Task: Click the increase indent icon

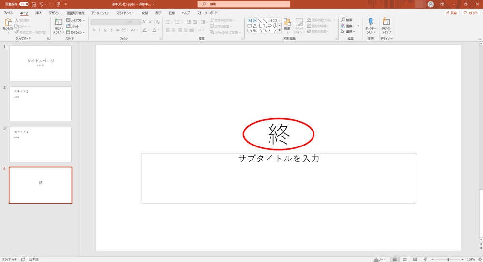Action: [x=195, y=22]
